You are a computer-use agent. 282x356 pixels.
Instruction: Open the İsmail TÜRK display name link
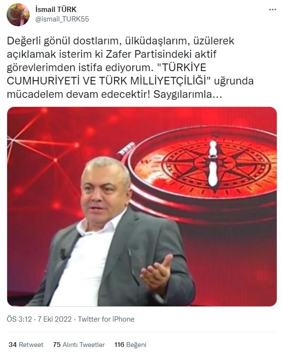click(56, 10)
